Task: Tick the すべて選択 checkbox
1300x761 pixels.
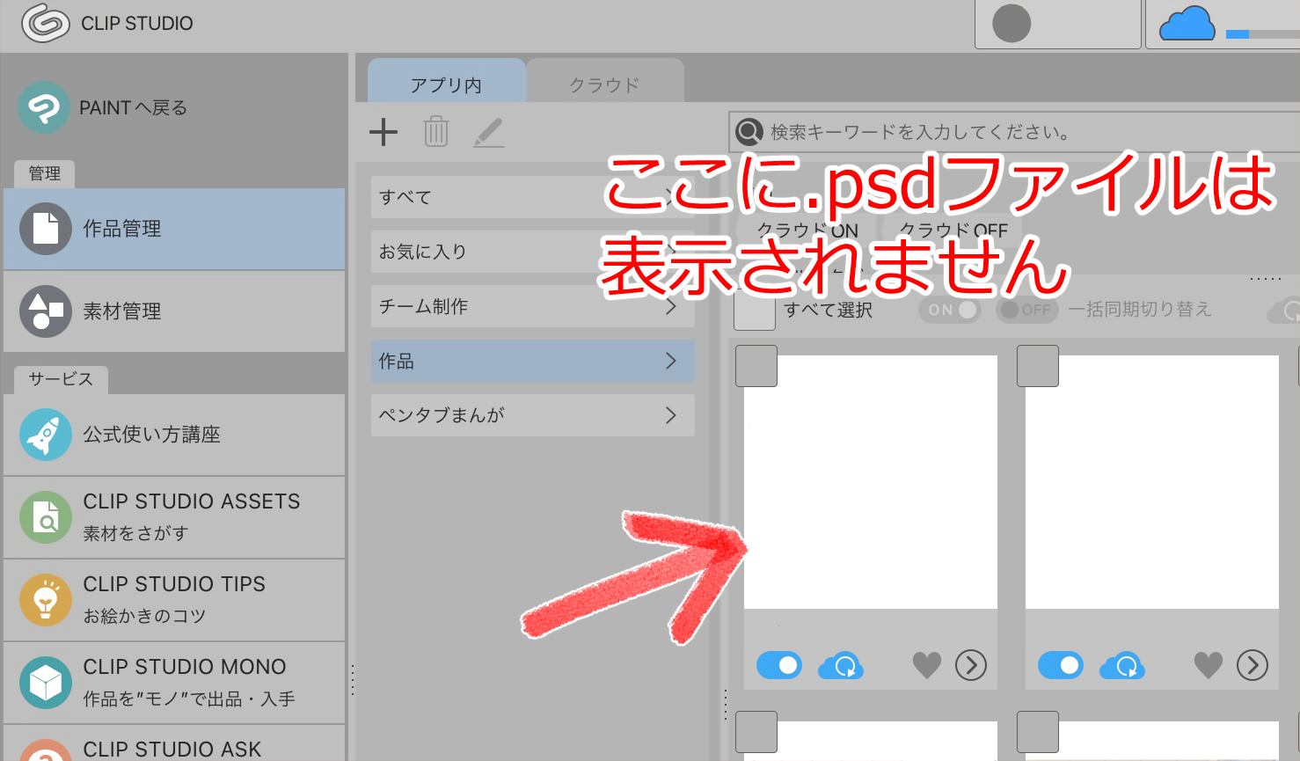Action: (x=755, y=310)
